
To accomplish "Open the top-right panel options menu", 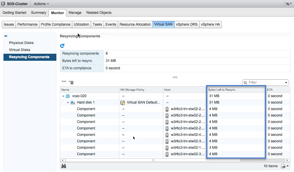I will click(x=288, y=4).
